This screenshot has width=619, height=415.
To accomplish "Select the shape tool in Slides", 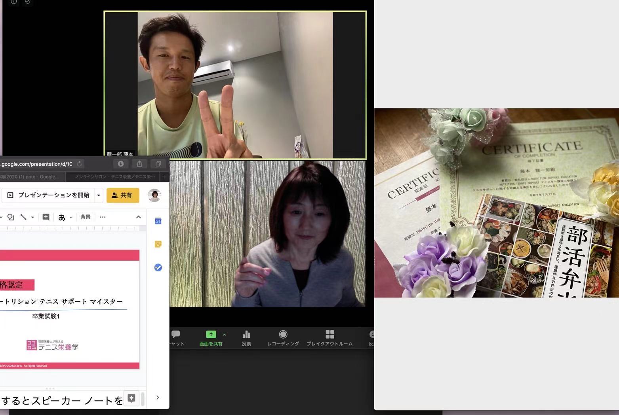I will point(11,217).
